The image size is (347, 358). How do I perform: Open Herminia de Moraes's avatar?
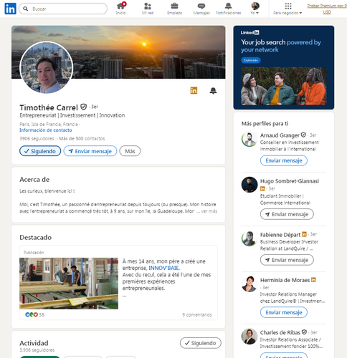pyautogui.click(x=249, y=284)
